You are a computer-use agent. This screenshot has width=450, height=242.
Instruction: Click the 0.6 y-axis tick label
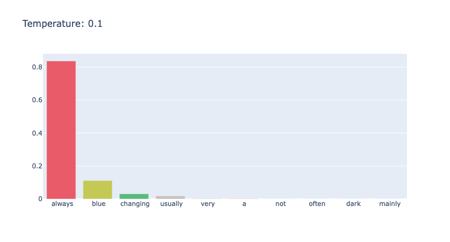click(37, 100)
